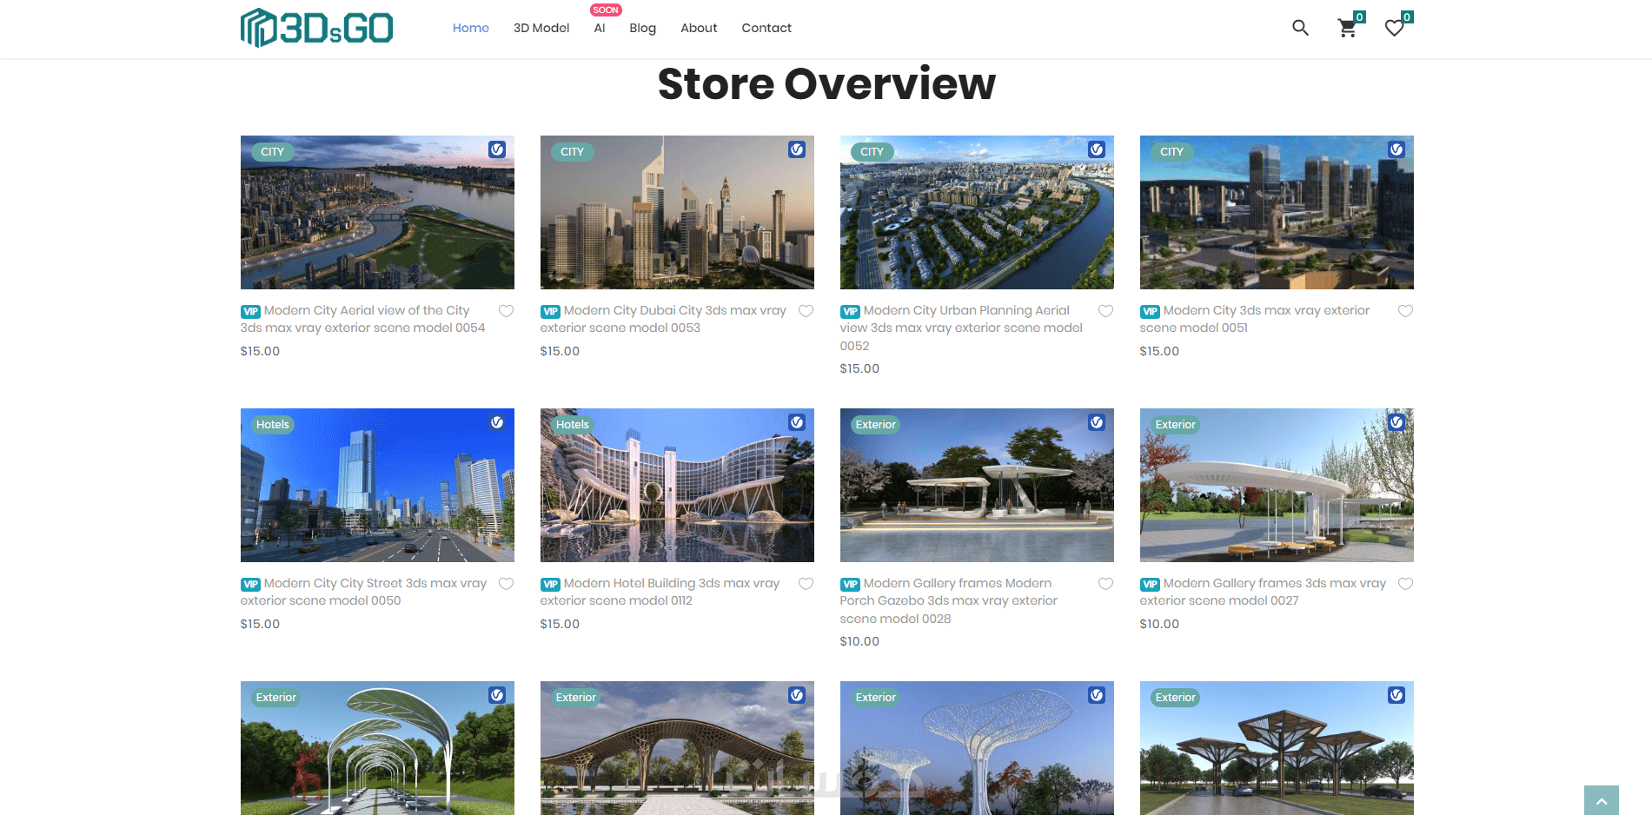
Task: Click VIP badge of City Street model
Action: [250, 585]
